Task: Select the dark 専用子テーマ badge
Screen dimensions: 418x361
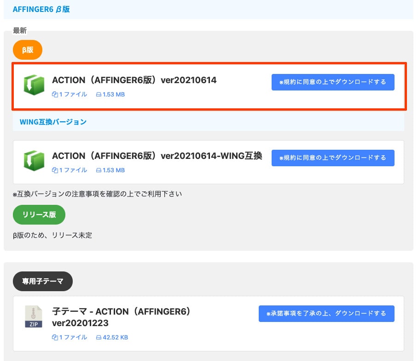Action: (x=43, y=282)
